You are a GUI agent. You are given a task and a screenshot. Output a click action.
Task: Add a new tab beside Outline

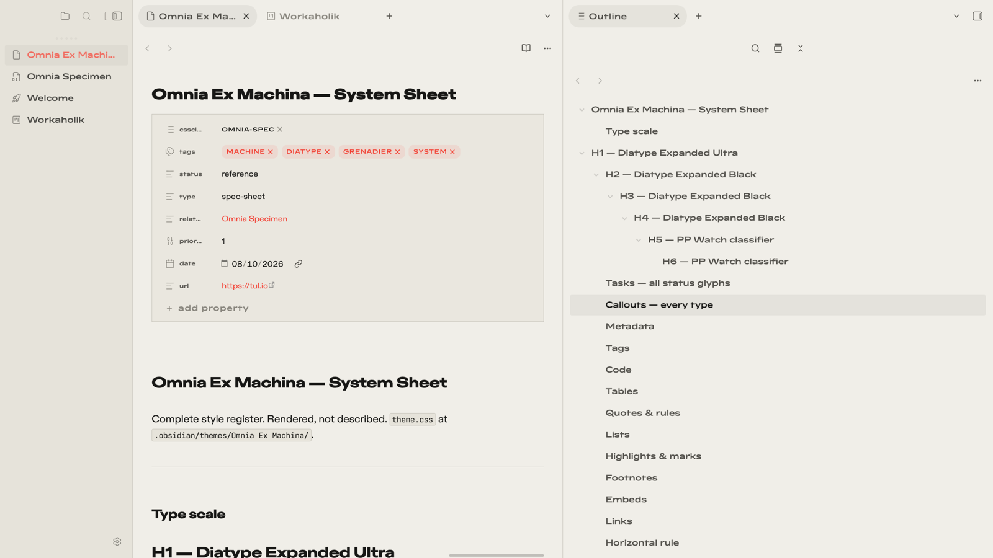tap(699, 16)
